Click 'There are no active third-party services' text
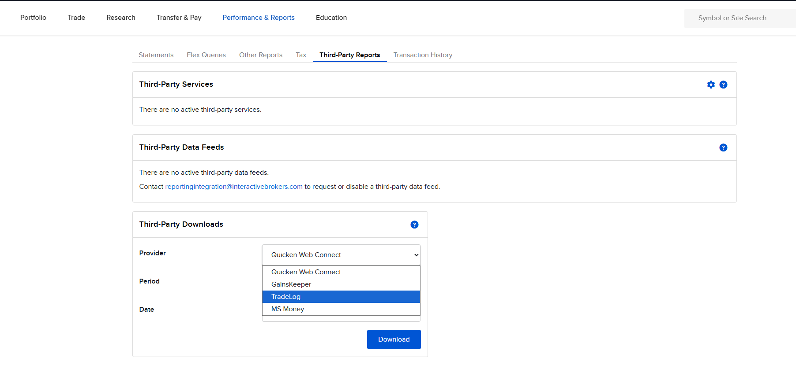This screenshot has width=796, height=372. [x=200, y=110]
